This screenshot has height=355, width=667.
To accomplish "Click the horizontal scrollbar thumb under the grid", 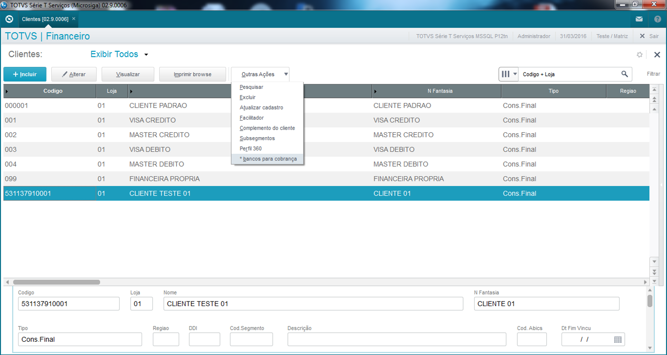I will (x=56, y=282).
